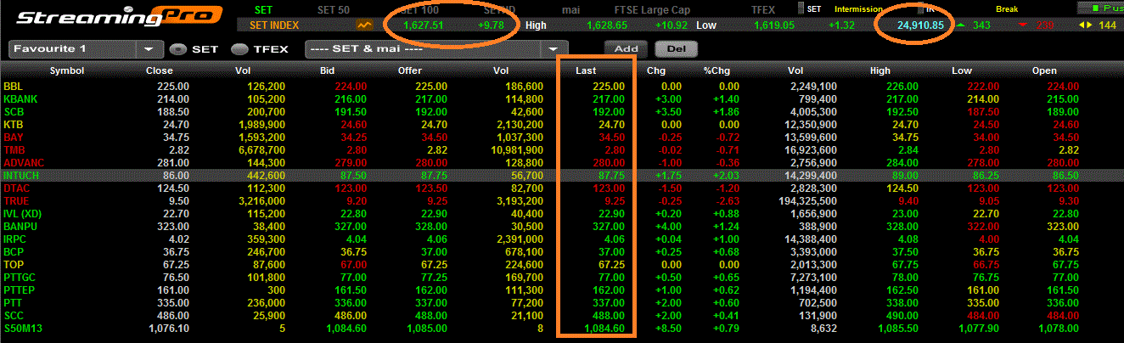The width and height of the screenshot is (1124, 343).
Task: Click the Low column header
Action: (x=962, y=71)
